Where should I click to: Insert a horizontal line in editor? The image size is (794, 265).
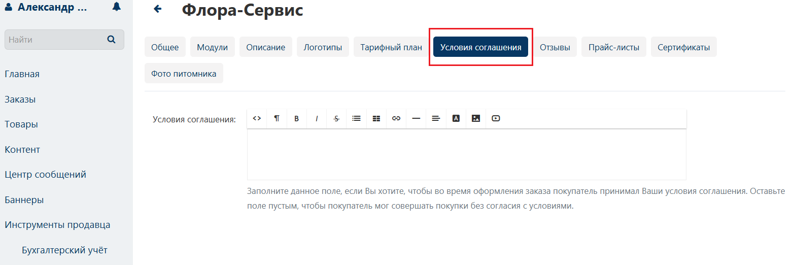(x=416, y=118)
